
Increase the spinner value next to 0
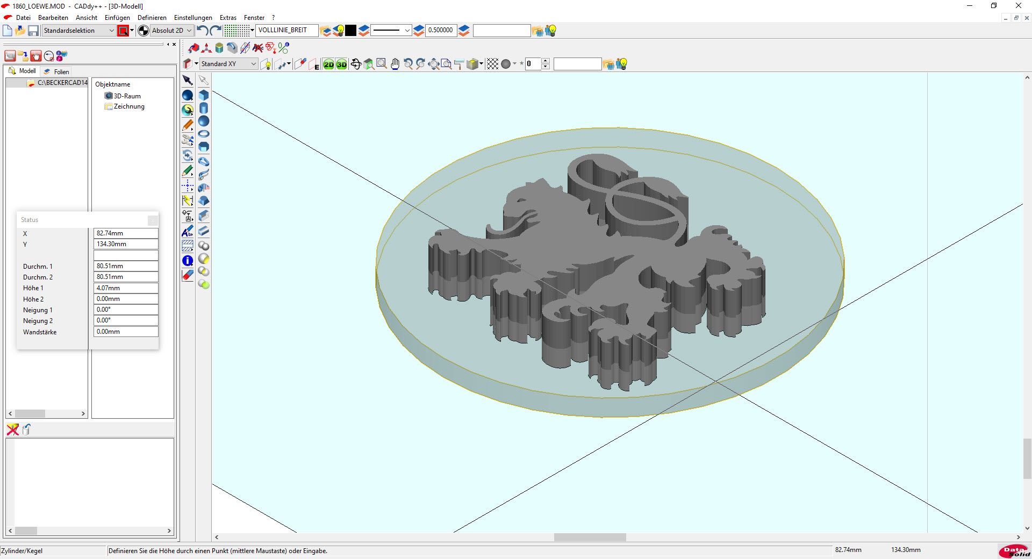(546, 61)
